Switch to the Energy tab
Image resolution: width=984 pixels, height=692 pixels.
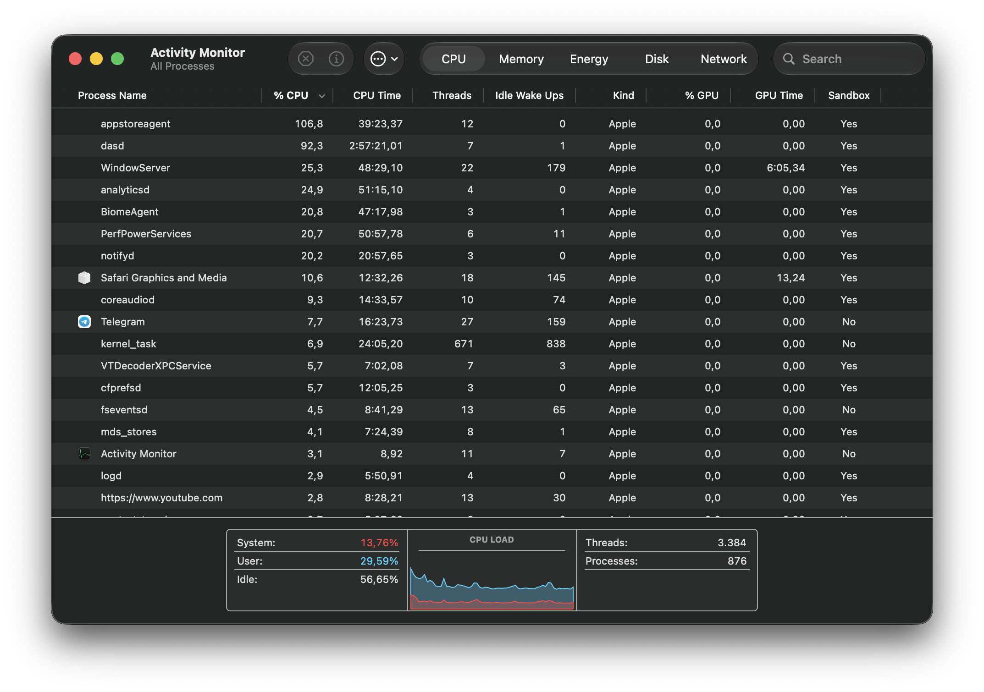[589, 59]
